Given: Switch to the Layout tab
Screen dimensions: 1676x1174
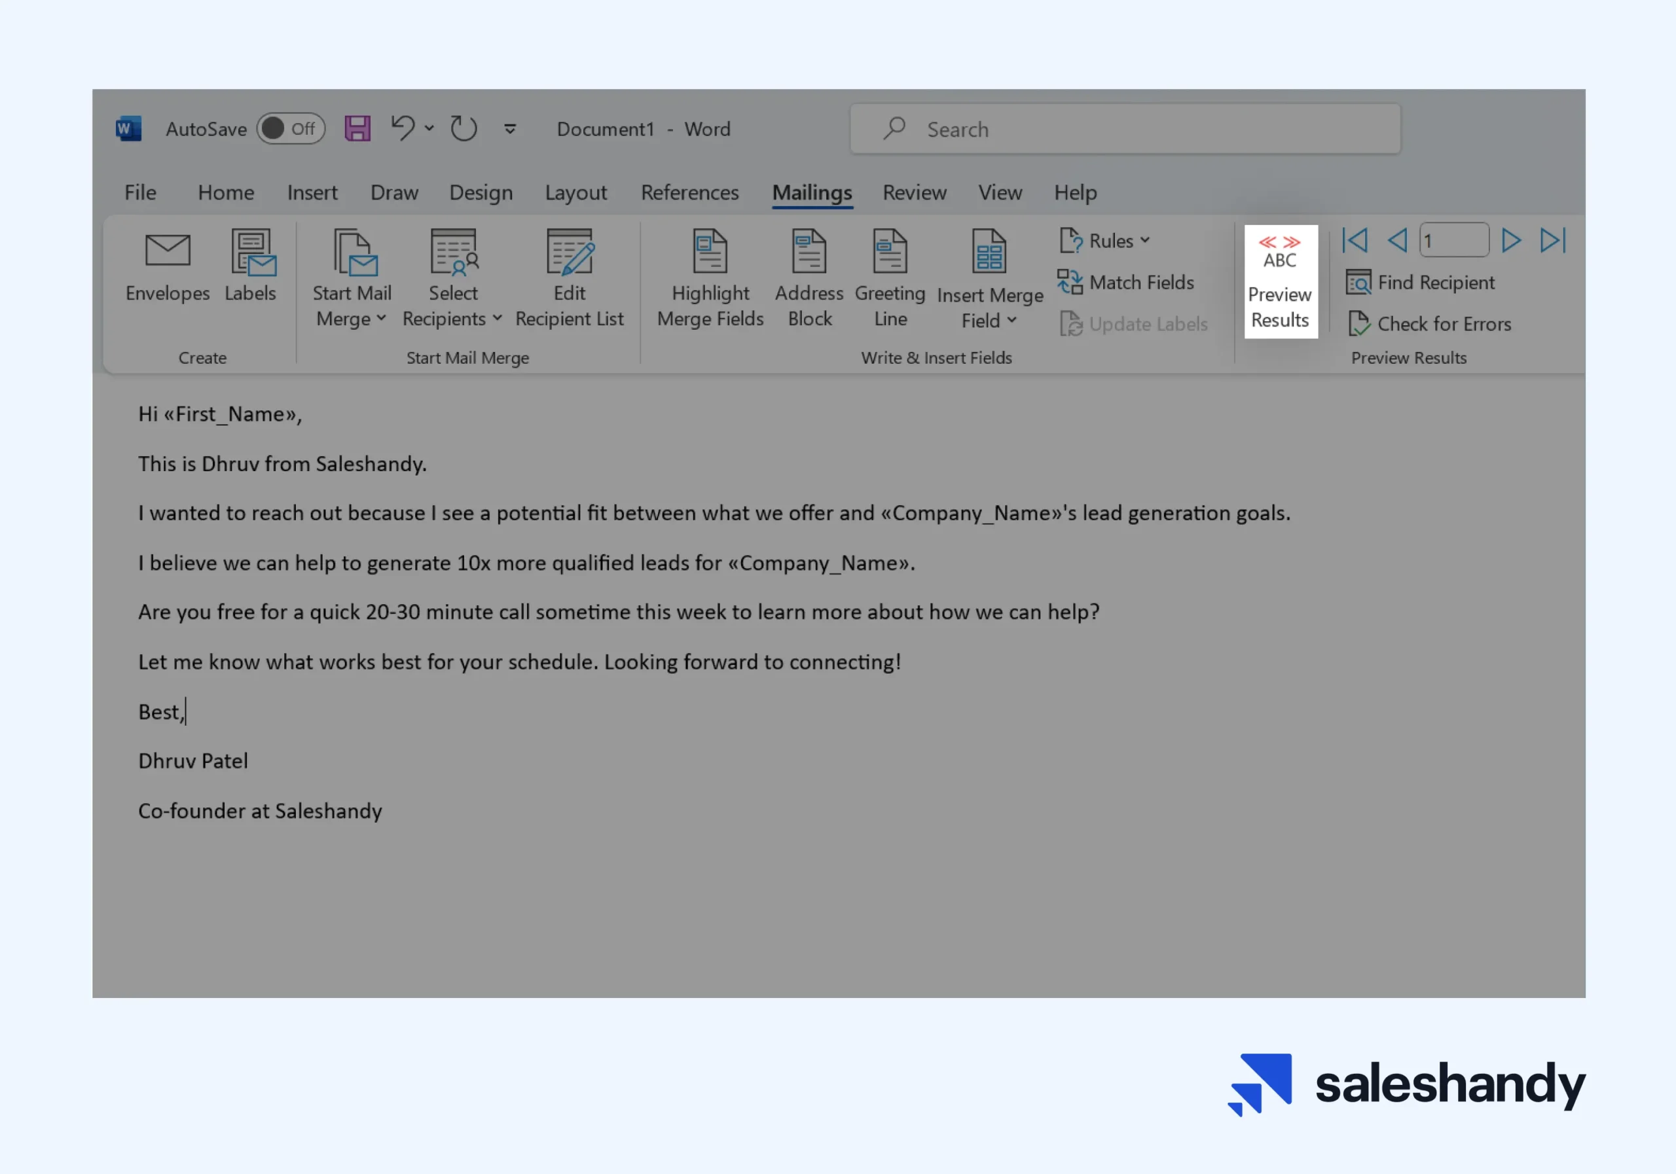Looking at the screenshot, I should (576, 192).
